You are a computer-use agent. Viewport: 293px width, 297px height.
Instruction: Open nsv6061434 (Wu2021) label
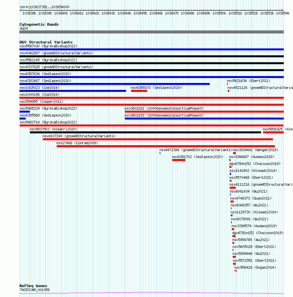[x=249, y=192]
